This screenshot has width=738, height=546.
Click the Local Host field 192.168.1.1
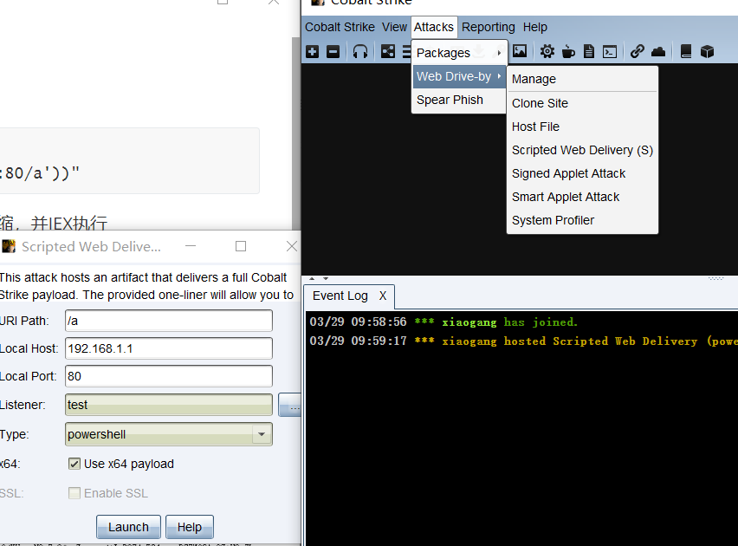coord(169,348)
